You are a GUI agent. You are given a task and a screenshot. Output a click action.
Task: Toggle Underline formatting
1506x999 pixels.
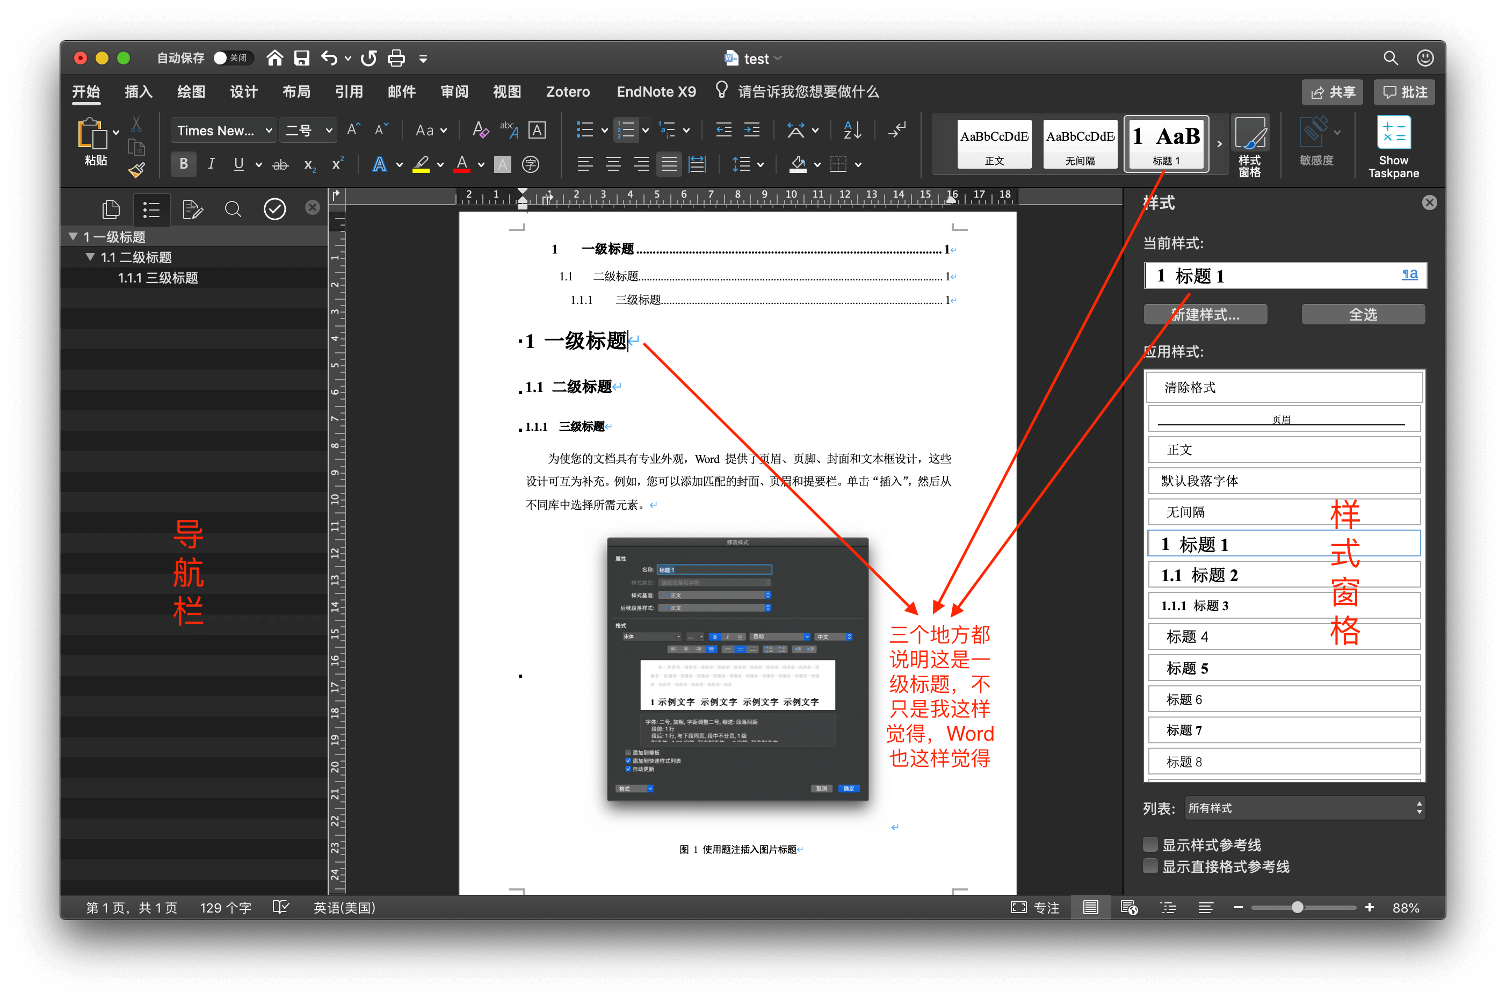click(239, 164)
